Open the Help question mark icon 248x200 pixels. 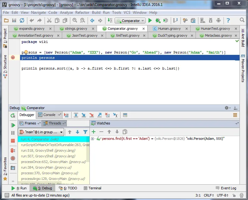point(228,20)
